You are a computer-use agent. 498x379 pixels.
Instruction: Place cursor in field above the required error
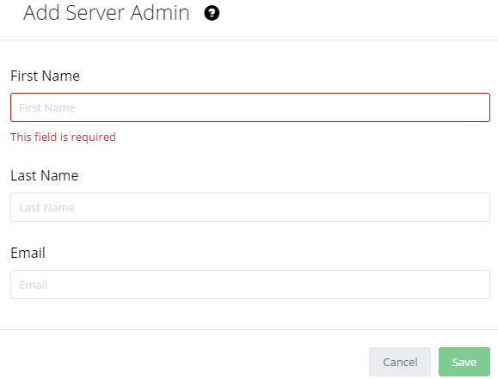click(250, 107)
